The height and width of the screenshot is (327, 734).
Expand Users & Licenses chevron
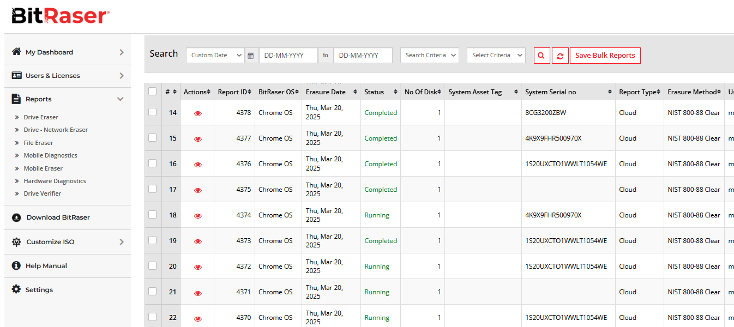(122, 76)
